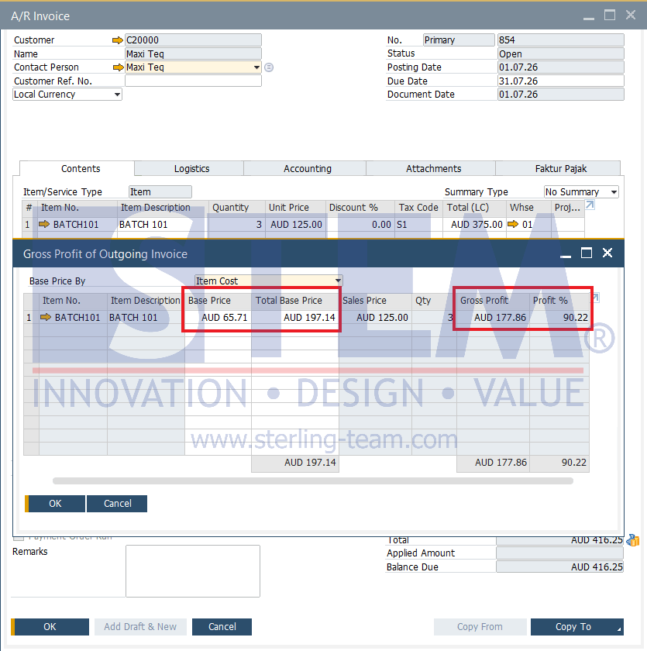Viewport: 647px width, 651px height.
Task: Slide the Gross Profit window horizontal scrollbar
Action: (313, 480)
